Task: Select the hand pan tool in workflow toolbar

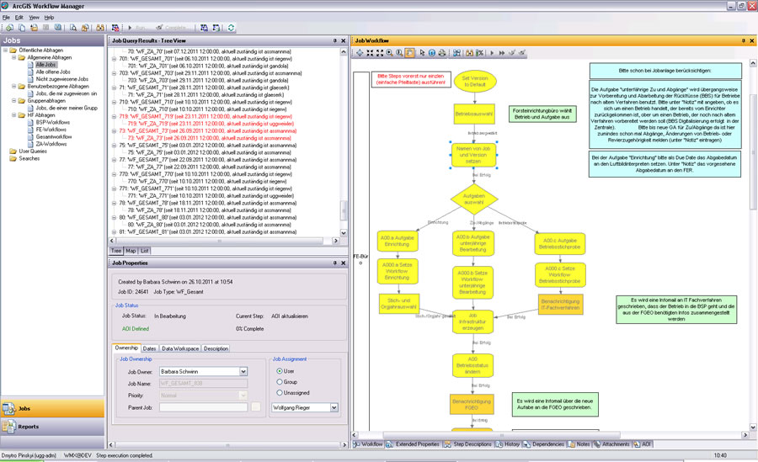Action: 409,52
